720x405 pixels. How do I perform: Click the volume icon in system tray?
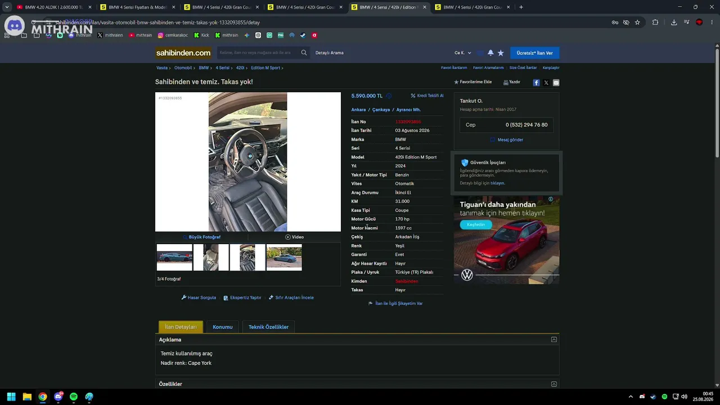coord(684,397)
